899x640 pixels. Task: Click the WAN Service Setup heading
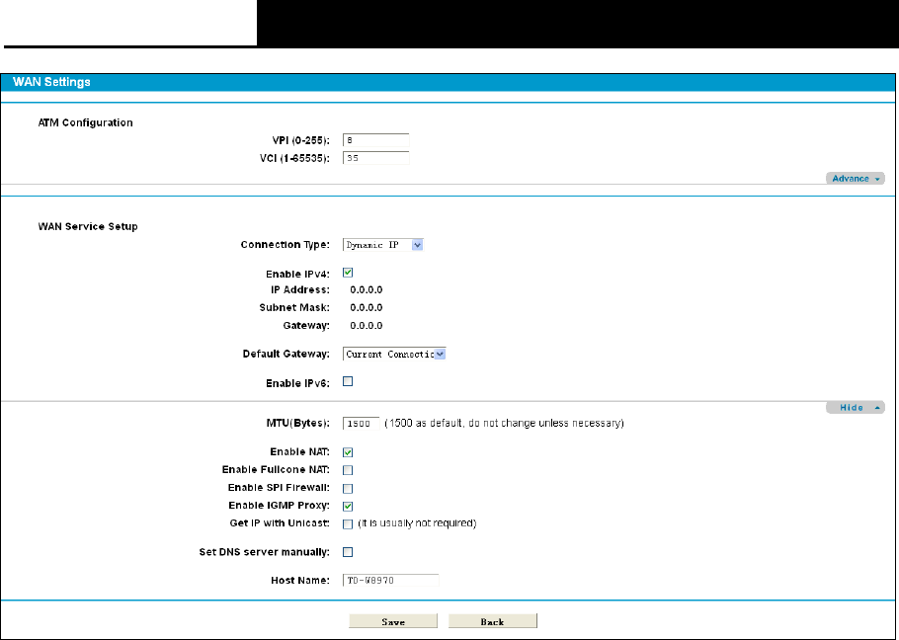point(88,226)
